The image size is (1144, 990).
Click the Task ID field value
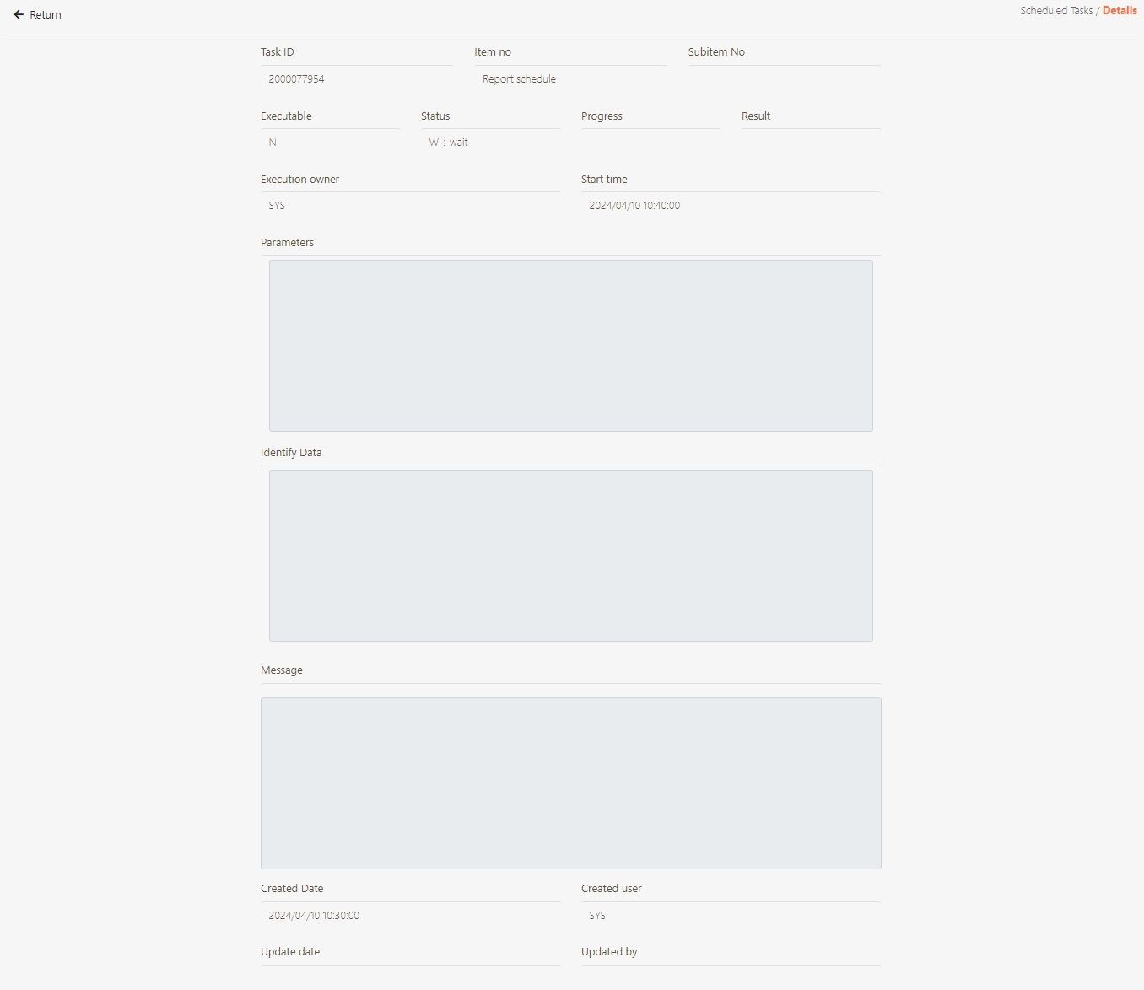pyautogui.click(x=356, y=79)
